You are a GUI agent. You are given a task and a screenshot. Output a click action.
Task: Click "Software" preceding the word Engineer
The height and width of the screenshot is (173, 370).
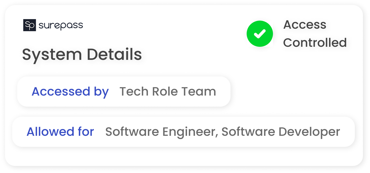pyautogui.click(x=132, y=132)
